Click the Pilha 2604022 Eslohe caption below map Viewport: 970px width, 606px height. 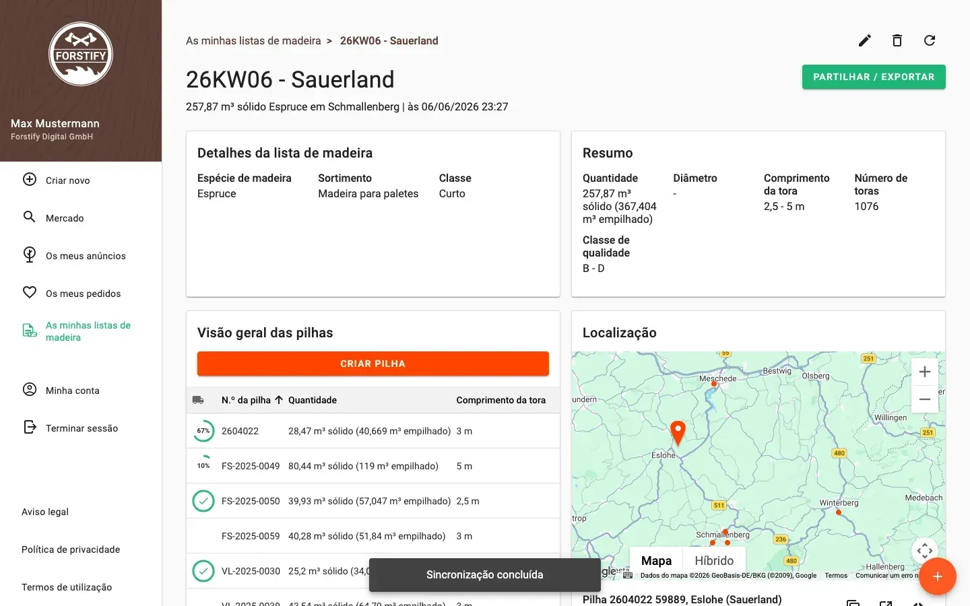pyautogui.click(x=682, y=599)
